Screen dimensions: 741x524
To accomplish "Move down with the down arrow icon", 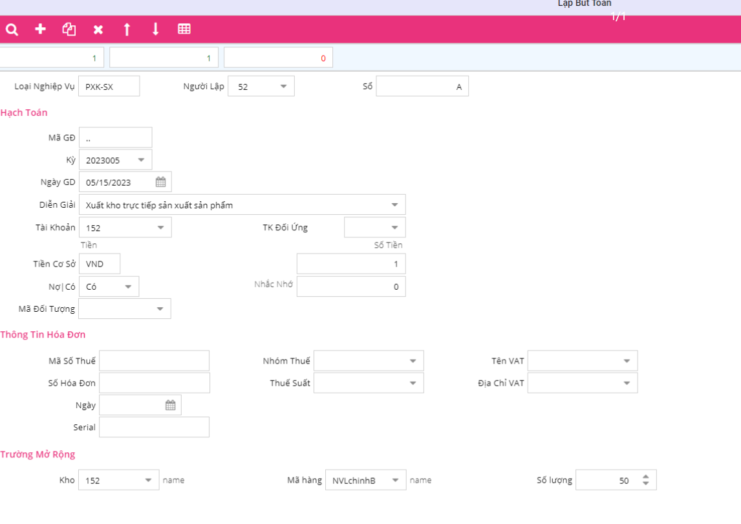I will (155, 29).
